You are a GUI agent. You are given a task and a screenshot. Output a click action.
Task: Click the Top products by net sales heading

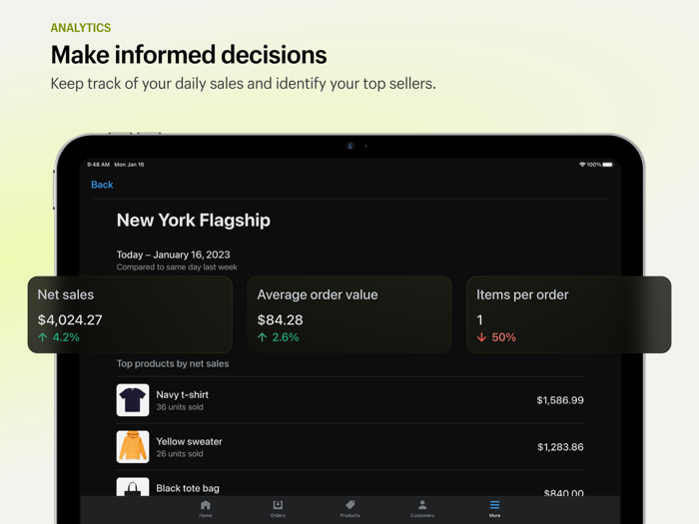coord(173,363)
